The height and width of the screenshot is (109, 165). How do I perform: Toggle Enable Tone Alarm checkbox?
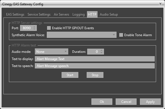click(121, 35)
